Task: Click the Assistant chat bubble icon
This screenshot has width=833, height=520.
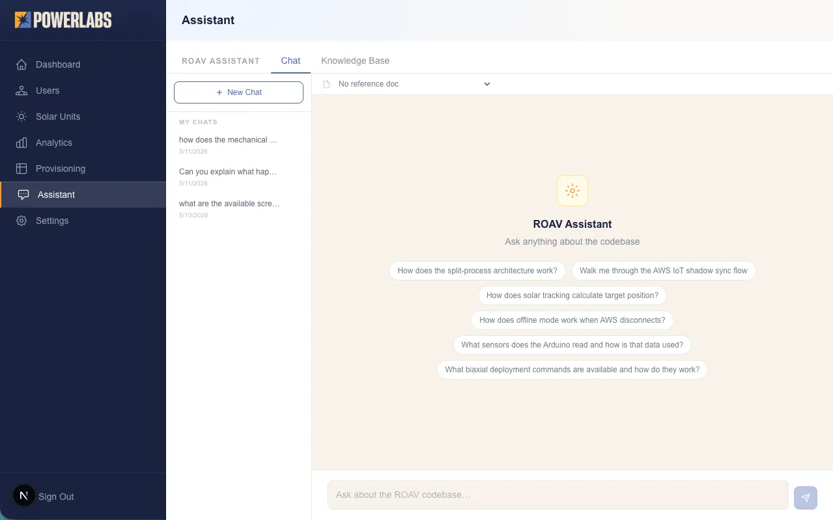Action: pyautogui.click(x=23, y=195)
